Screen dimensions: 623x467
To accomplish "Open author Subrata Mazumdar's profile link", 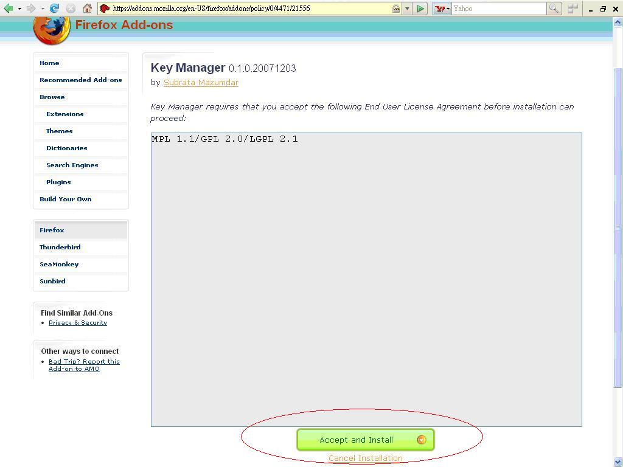I will [x=201, y=82].
